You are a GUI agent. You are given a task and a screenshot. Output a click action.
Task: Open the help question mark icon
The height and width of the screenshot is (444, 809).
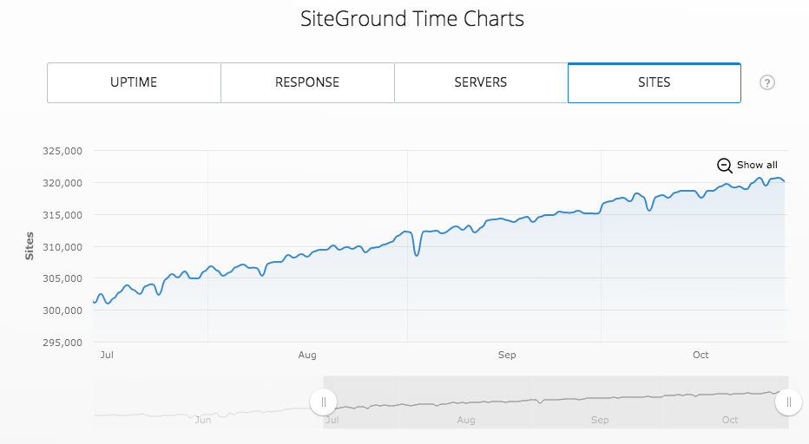pos(767,82)
